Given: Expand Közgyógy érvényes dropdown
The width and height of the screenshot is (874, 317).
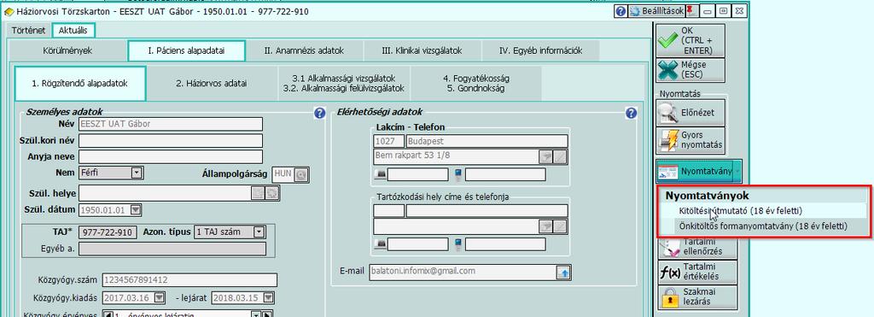Looking at the screenshot, I should [256, 315].
